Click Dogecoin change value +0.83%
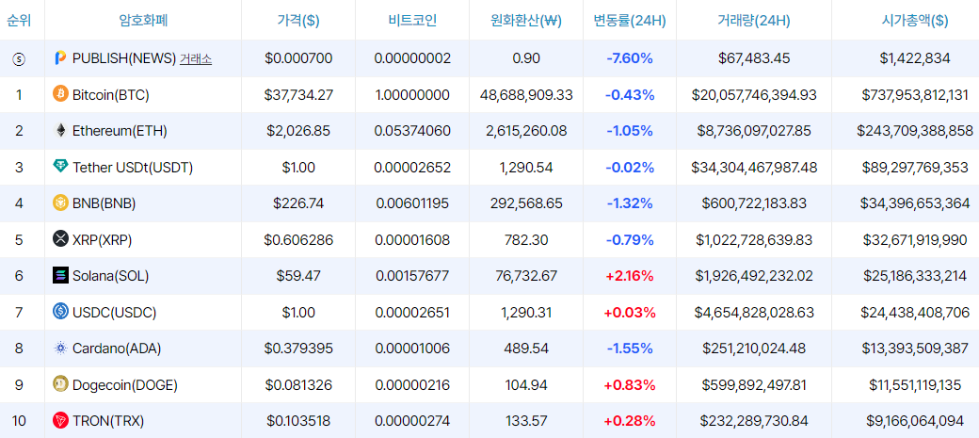Viewport: 979px width, 438px height. pos(630,385)
